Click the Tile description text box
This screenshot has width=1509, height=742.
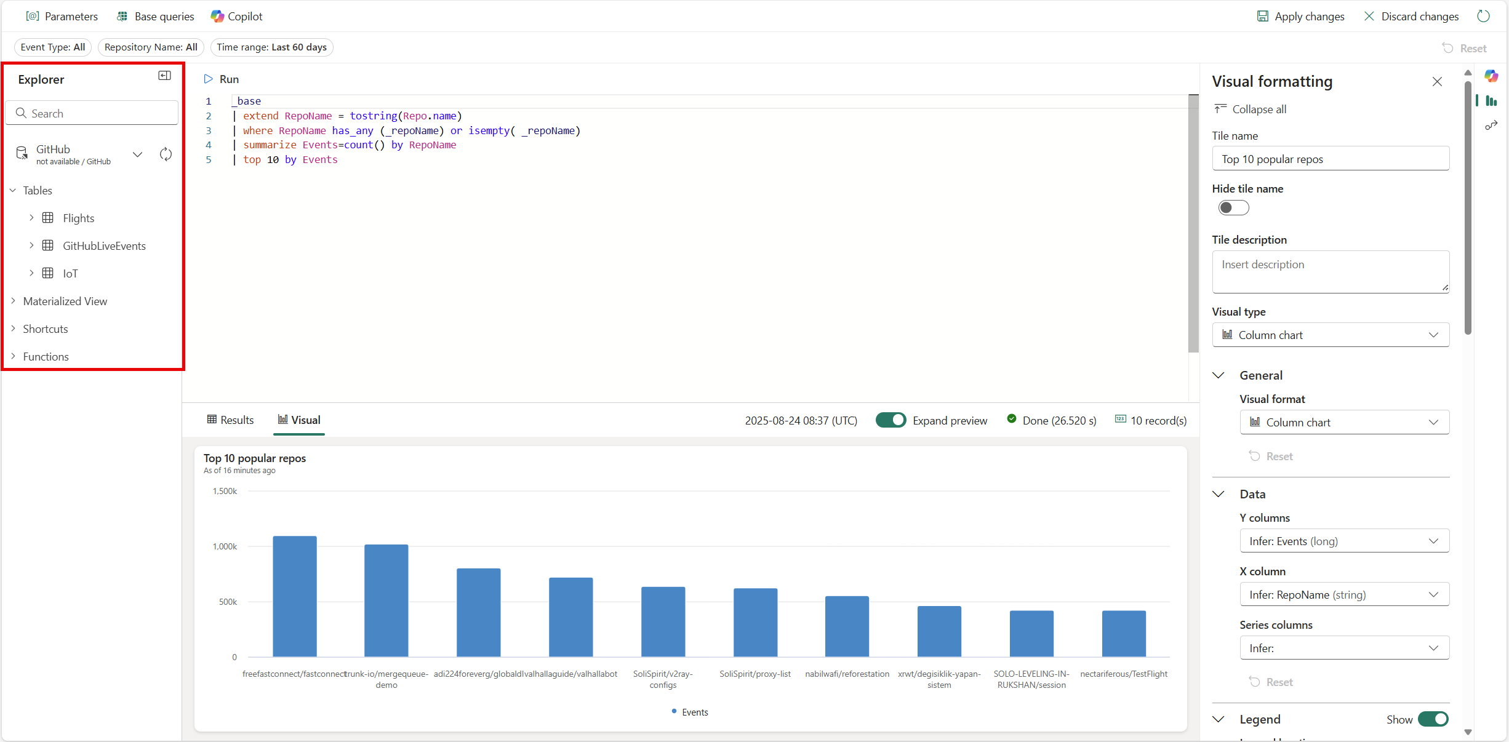(1331, 271)
